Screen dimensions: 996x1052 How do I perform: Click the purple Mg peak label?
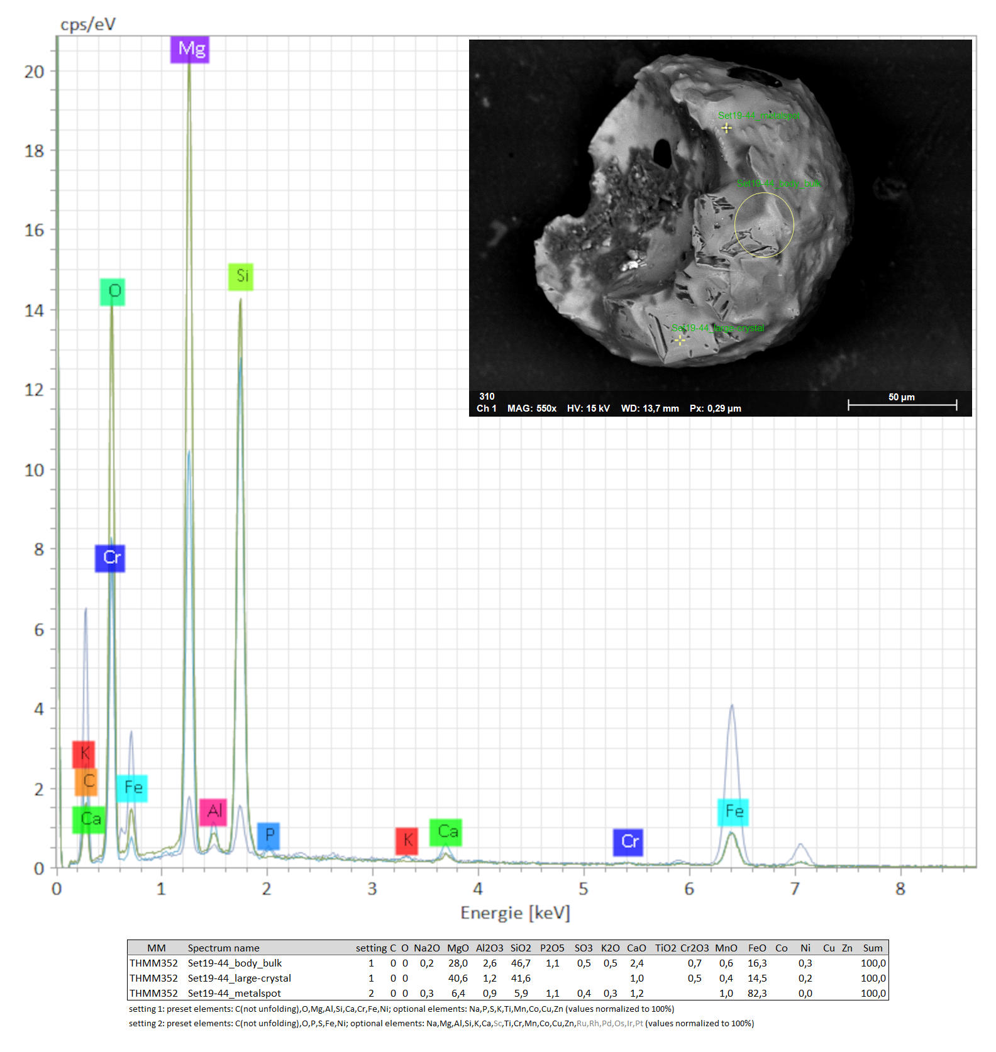coord(190,49)
